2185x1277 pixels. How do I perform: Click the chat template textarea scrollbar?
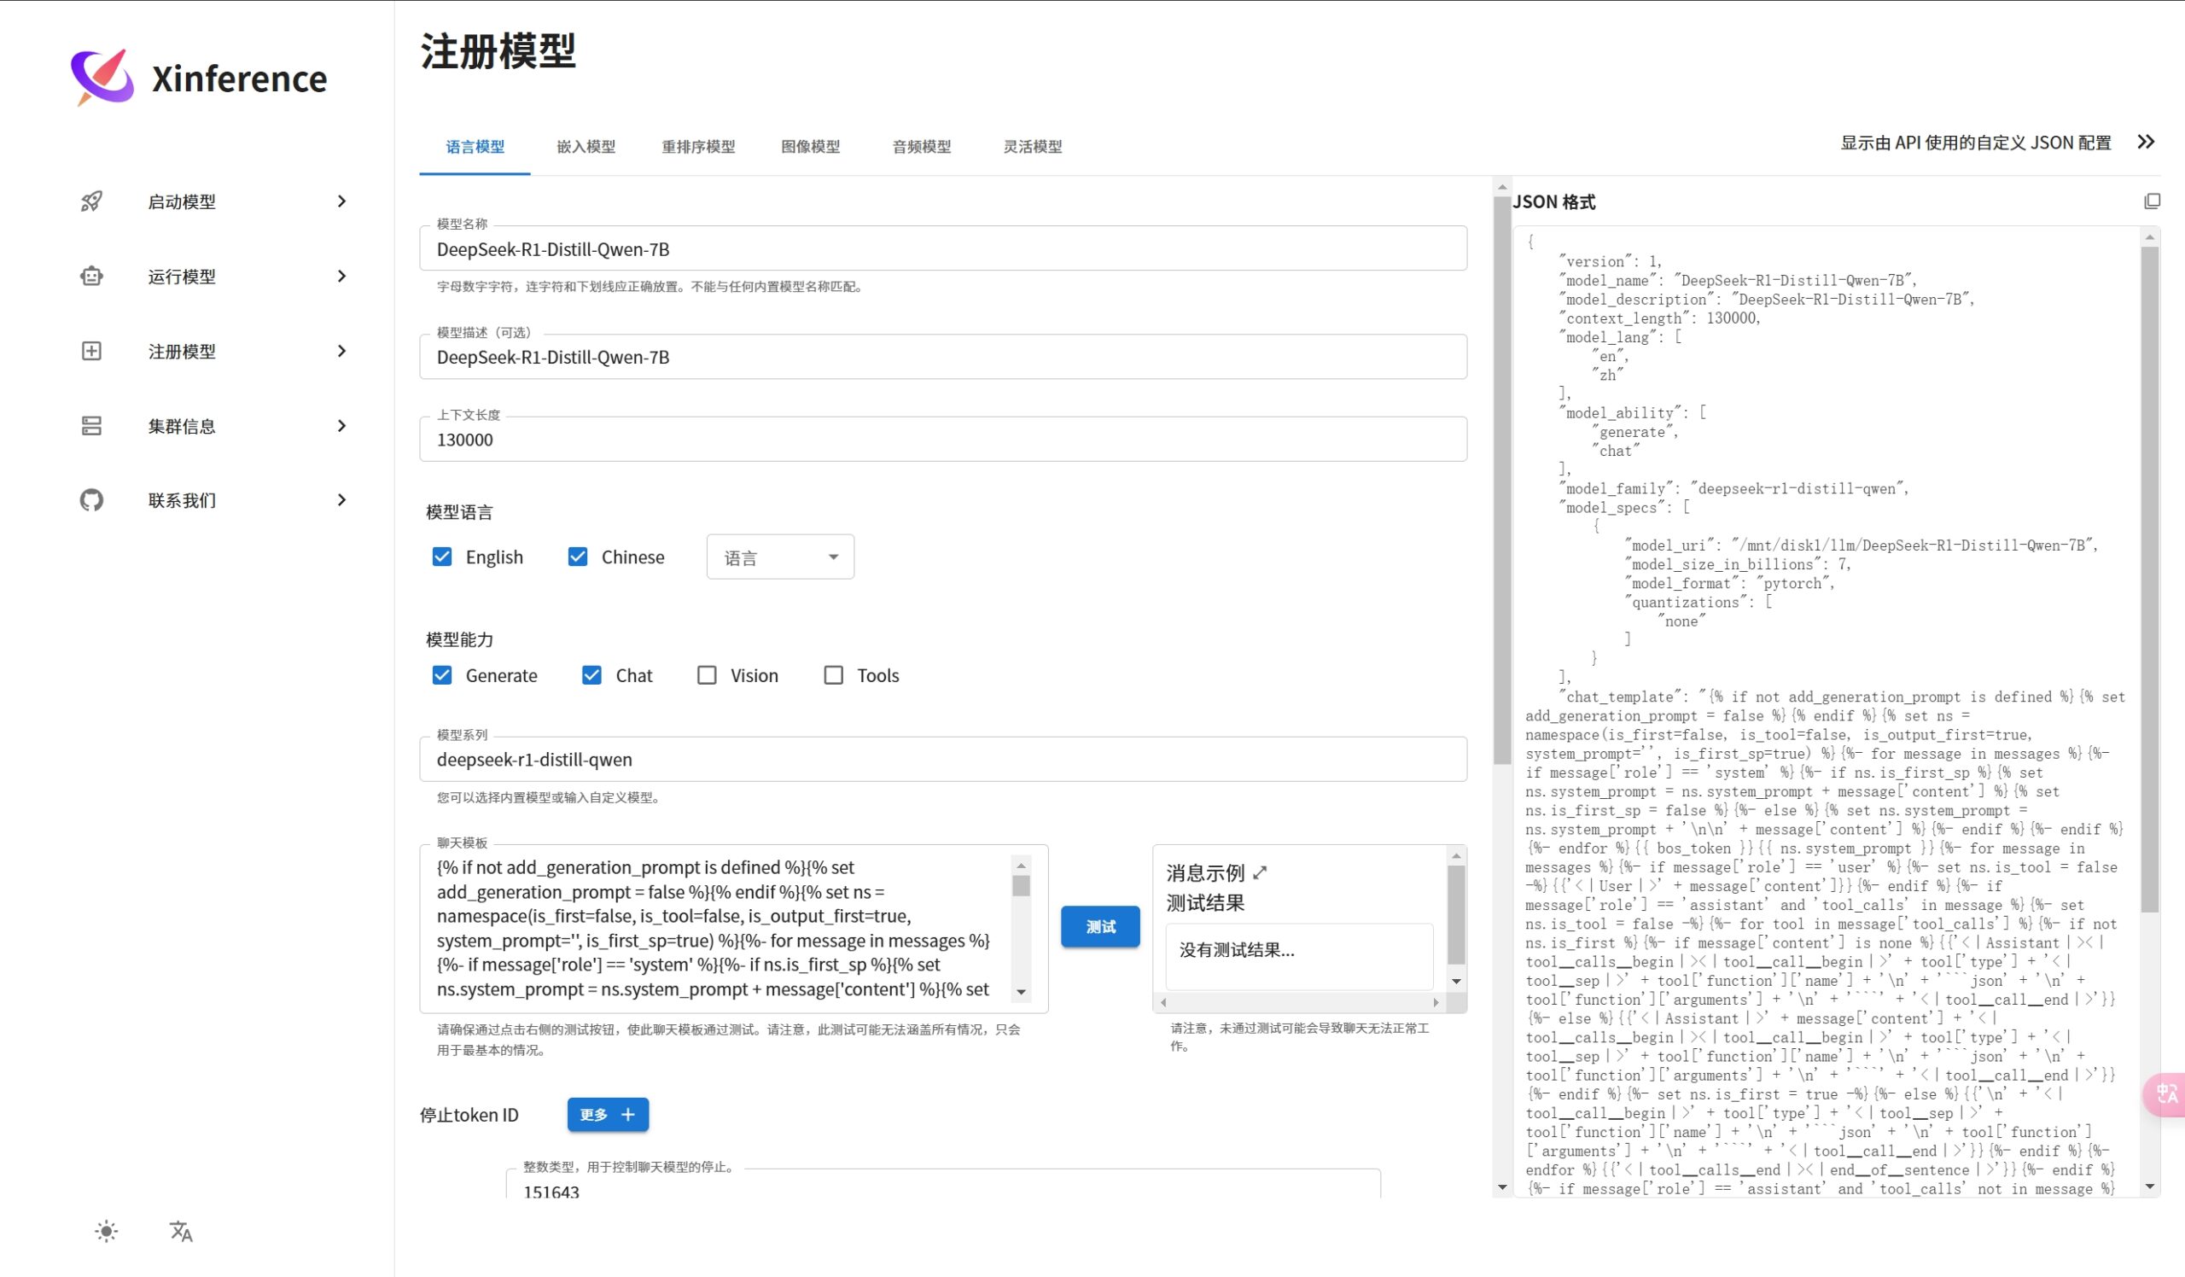[x=1022, y=885]
